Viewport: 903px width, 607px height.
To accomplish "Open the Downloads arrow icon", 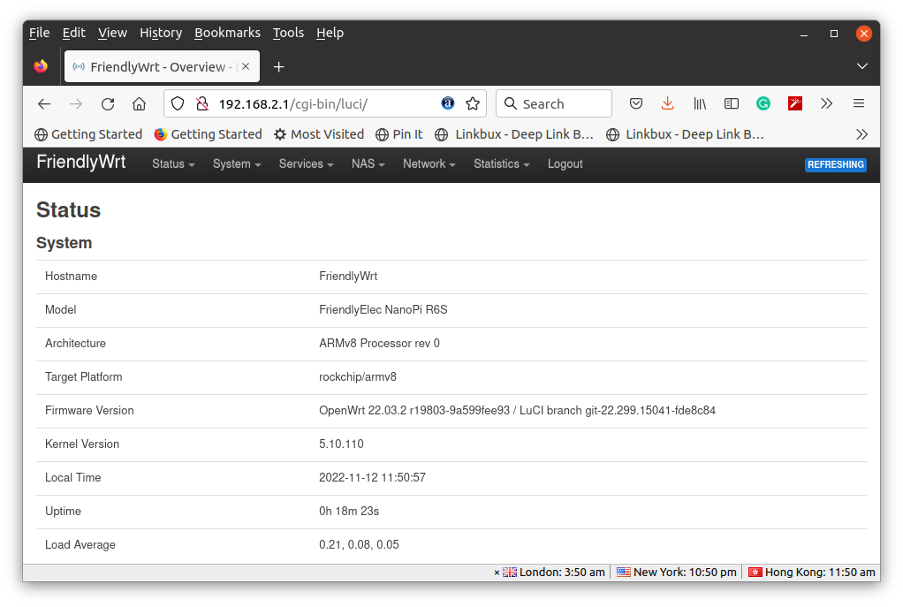I will [667, 103].
